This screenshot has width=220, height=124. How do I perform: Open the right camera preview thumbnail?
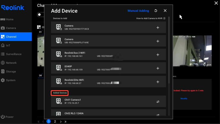(x=192, y=51)
